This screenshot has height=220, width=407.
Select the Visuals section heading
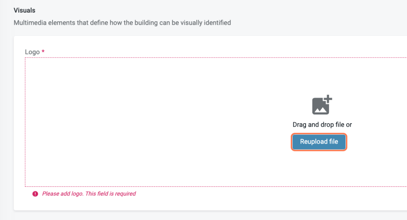pyautogui.click(x=24, y=11)
